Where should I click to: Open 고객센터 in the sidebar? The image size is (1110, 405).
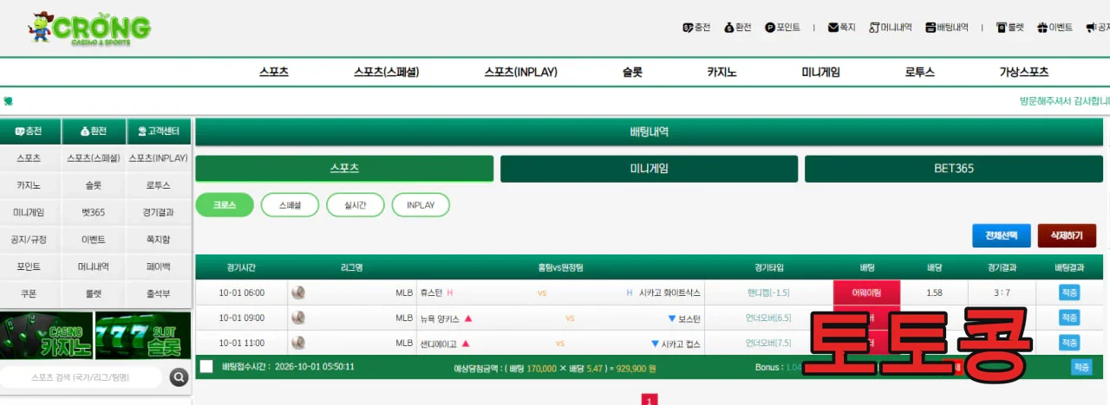(159, 132)
